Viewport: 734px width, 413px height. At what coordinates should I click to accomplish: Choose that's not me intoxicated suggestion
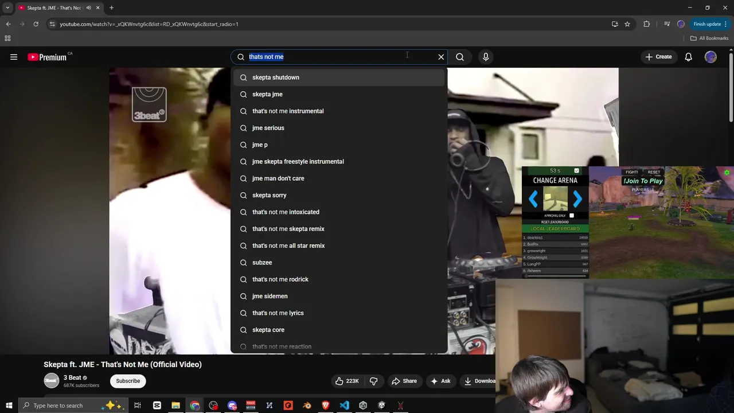[339, 212]
